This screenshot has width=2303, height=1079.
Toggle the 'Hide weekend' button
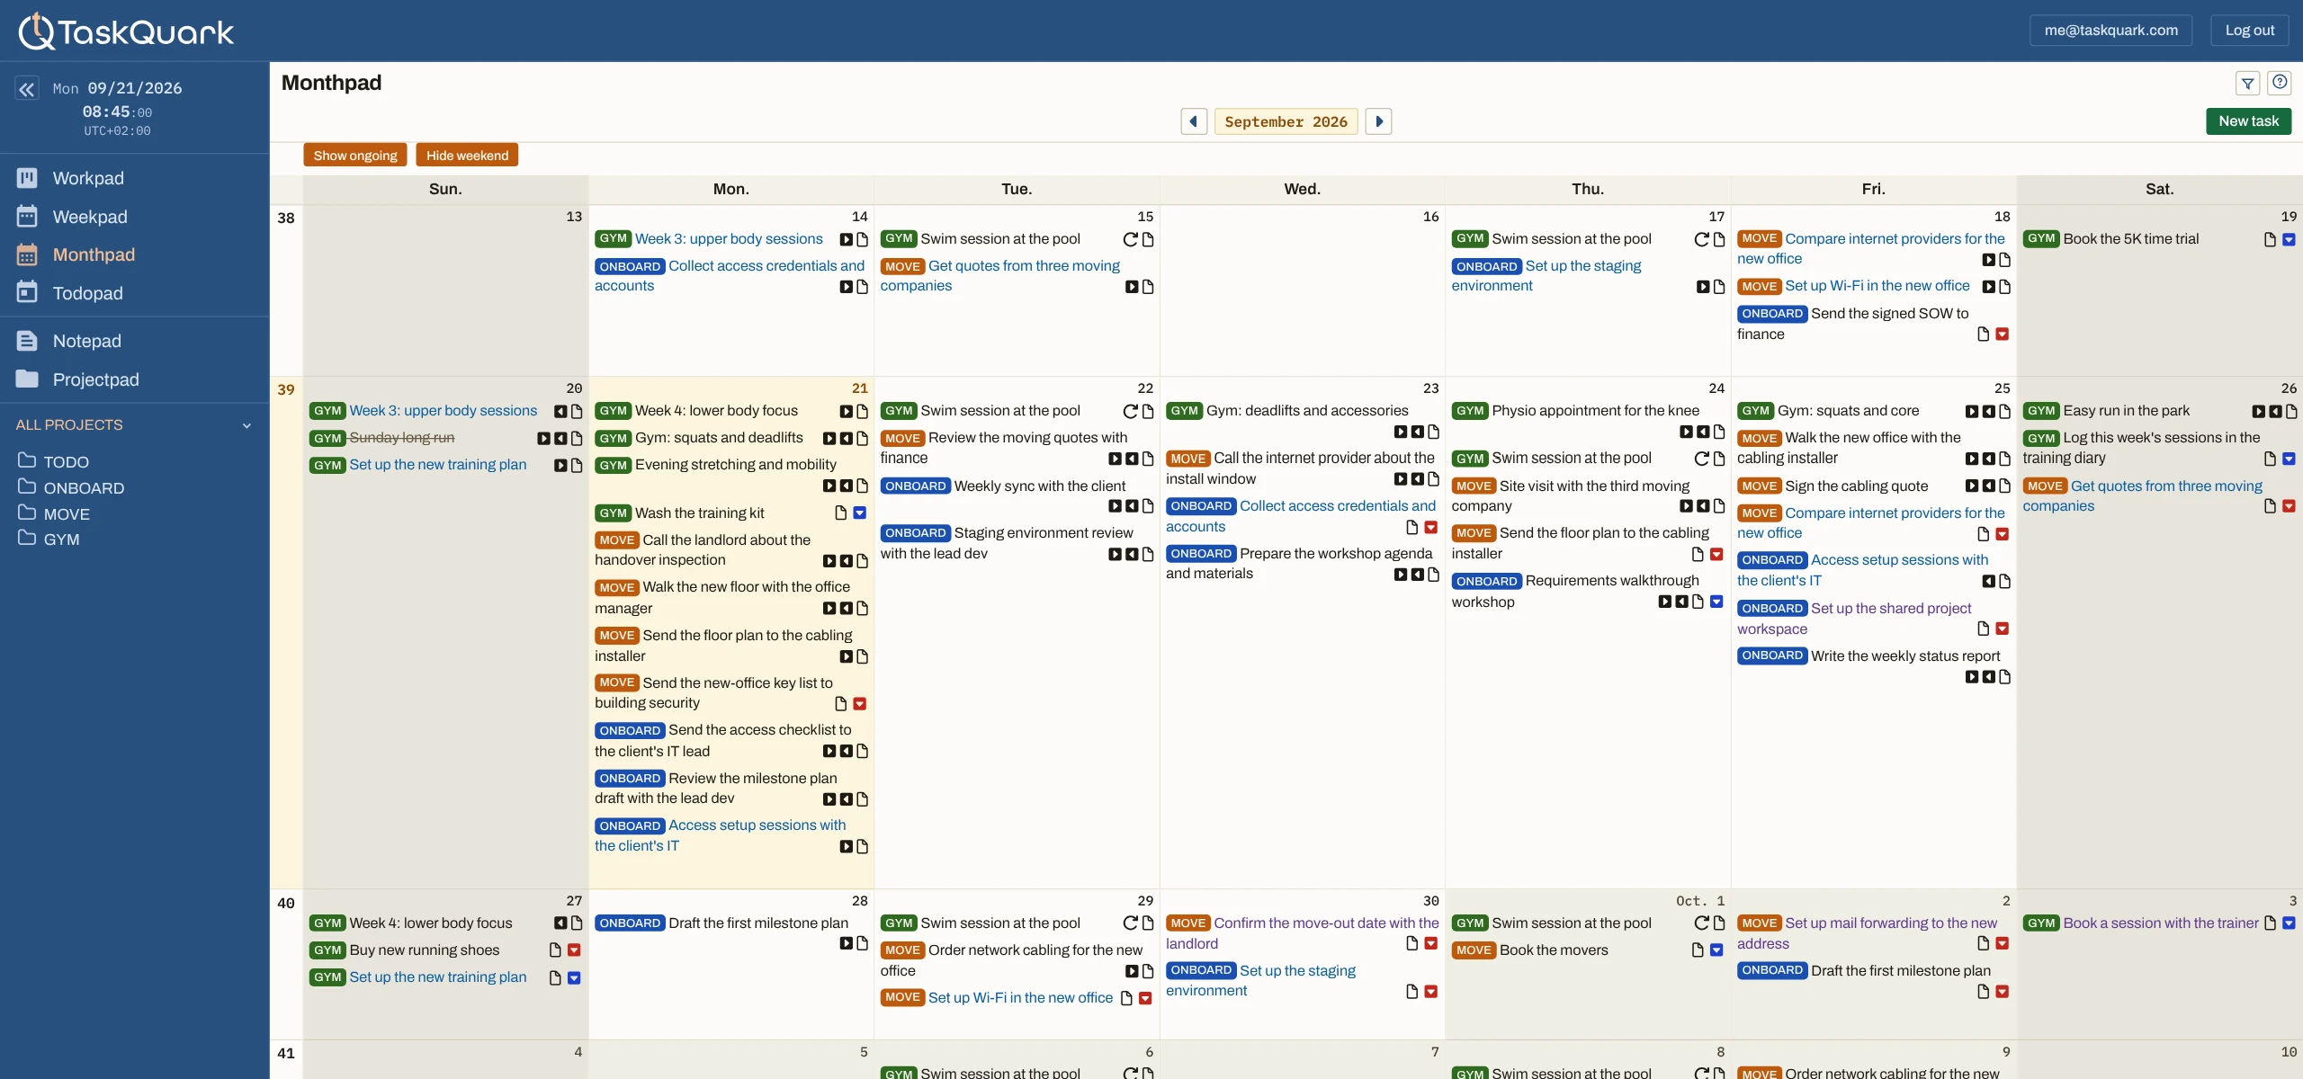click(x=467, y=156)
